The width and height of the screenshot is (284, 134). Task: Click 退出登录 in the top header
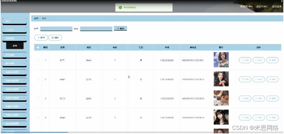point(277,6)
